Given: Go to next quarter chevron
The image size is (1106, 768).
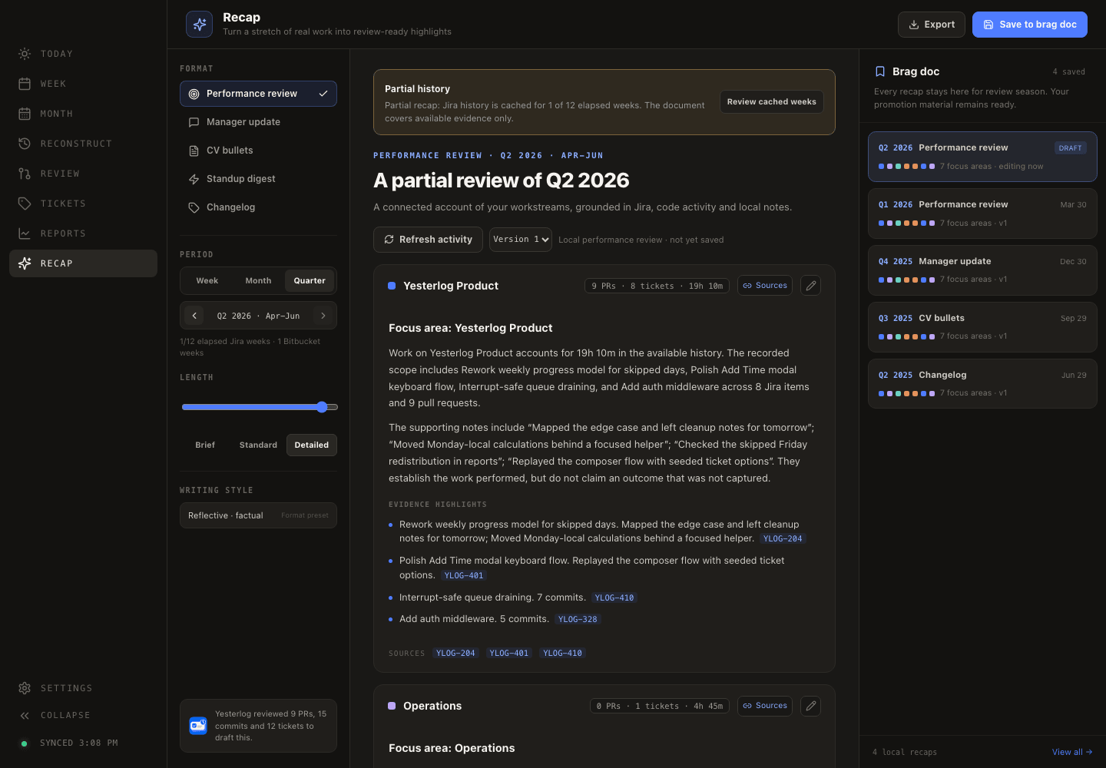Looking at the screenshot, I should click(323, 316).
